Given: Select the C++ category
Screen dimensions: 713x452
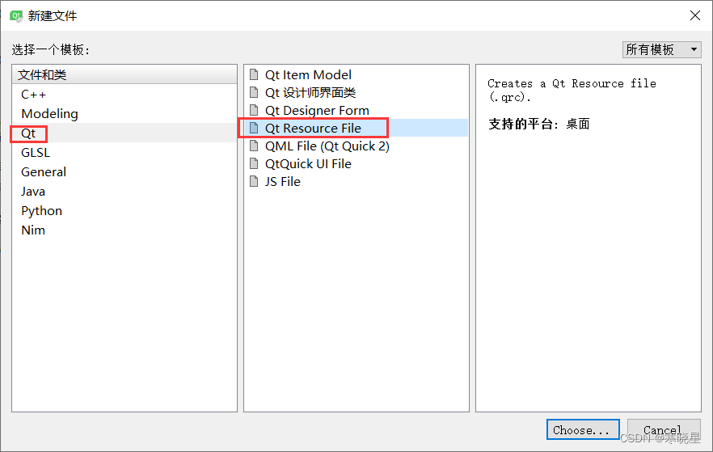Looking at the screenshot, I should coord(124,94).
